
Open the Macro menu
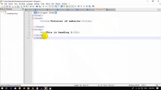tap(48, 4)
